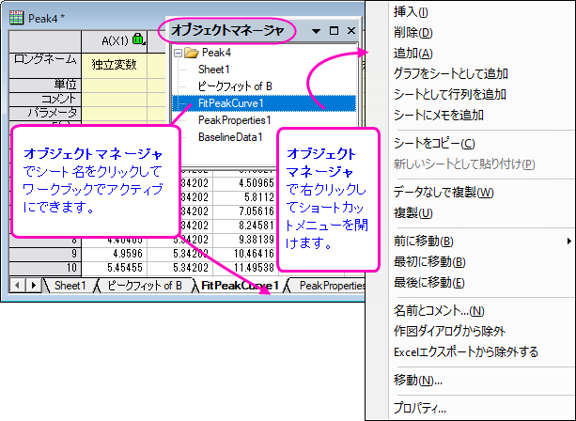Select PeakProperties1 in the Object Manager tree
Screen dimensions: 576x421
234,120
